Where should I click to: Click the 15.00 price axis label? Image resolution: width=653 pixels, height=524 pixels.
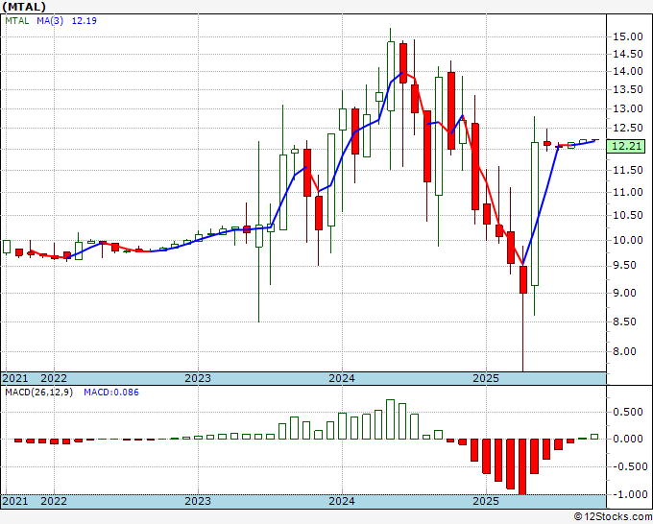[628, 36]
